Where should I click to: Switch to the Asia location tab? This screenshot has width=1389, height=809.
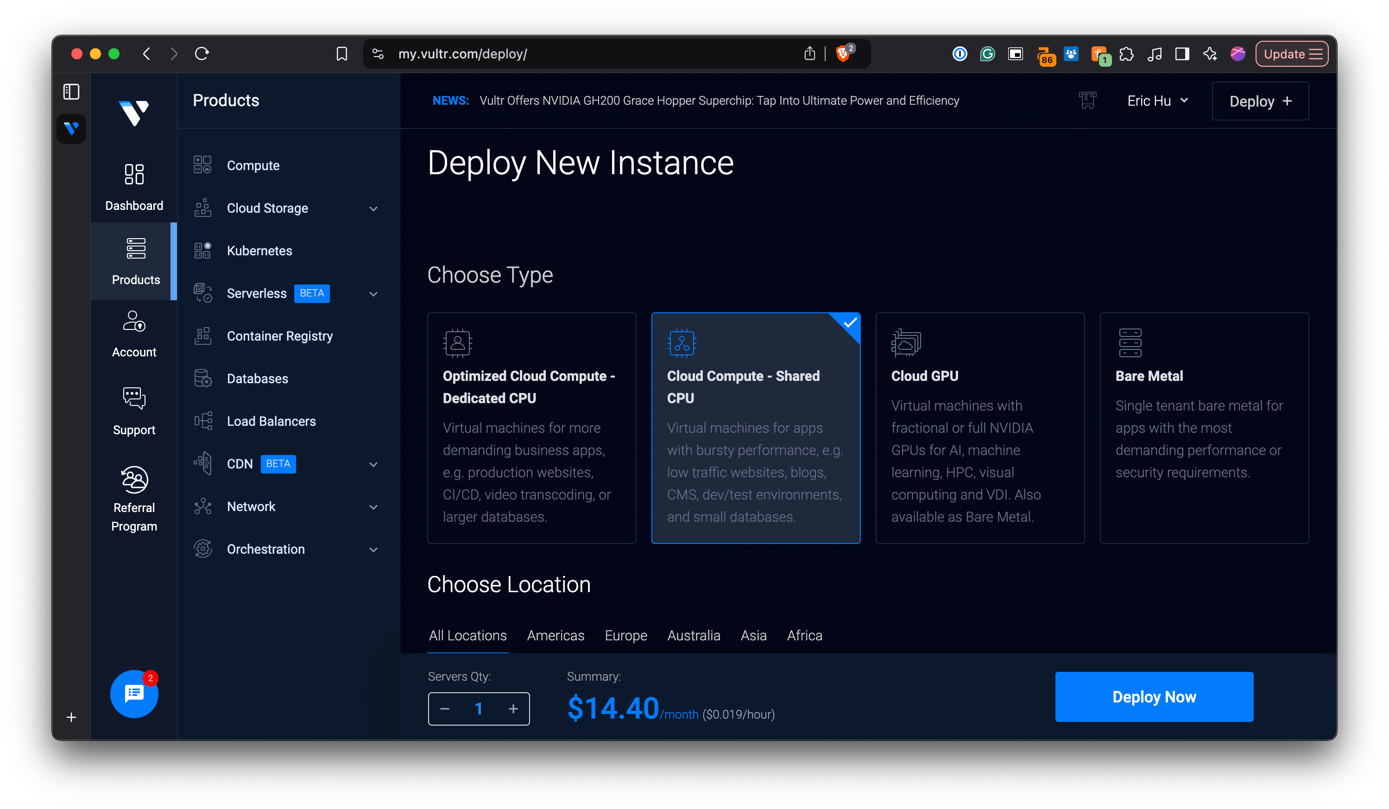click(x=753, y=635)
